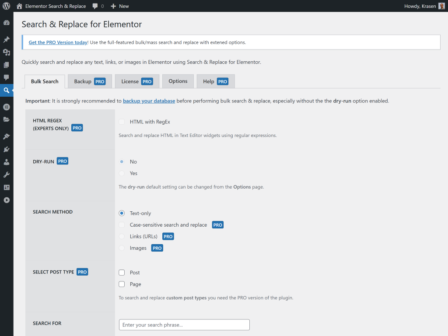Go to the Media library icon
448x336 pixels.
tap(7, 52)
